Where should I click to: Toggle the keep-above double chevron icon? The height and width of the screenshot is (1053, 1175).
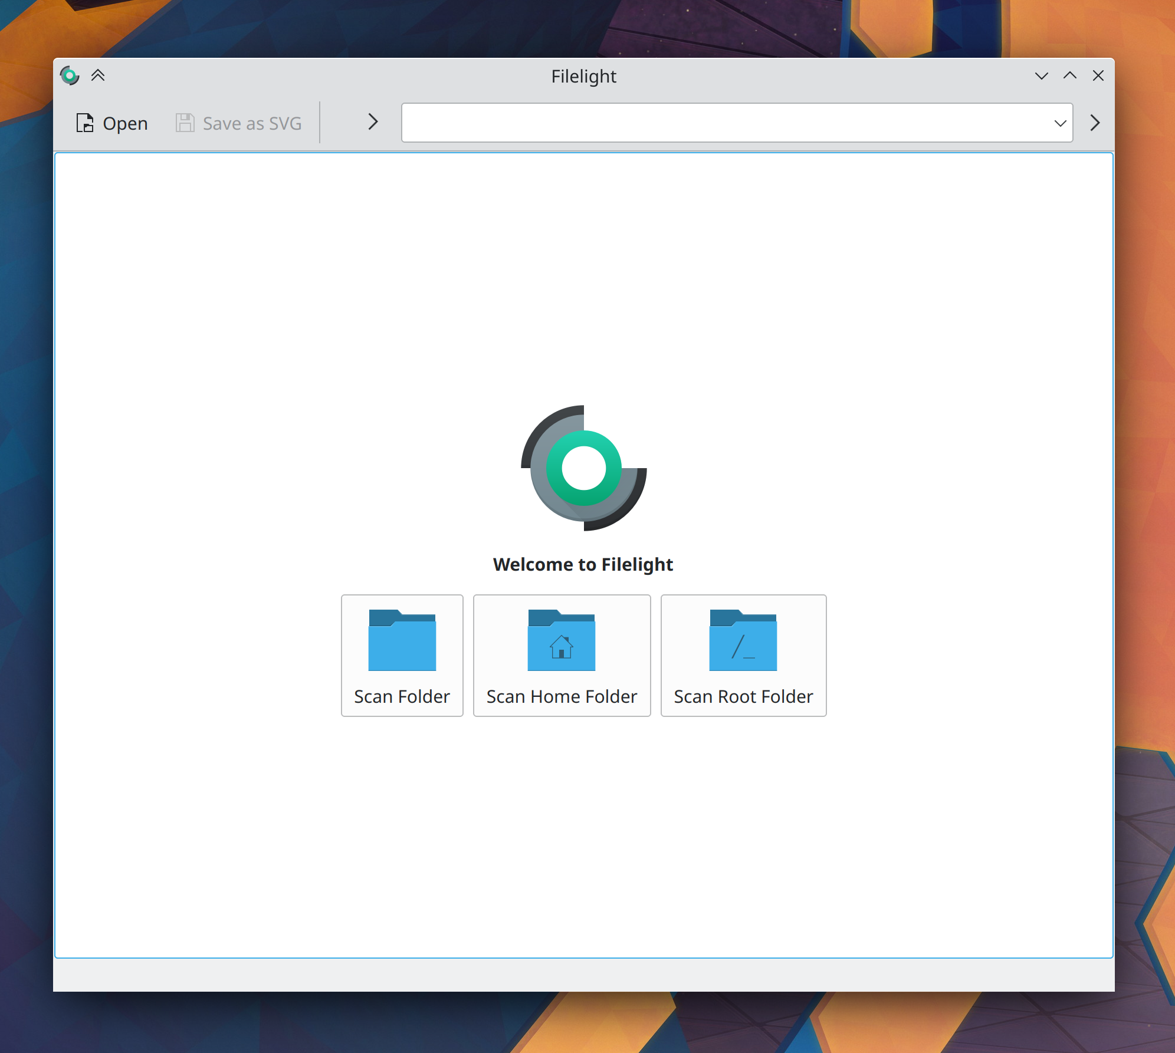98,75
